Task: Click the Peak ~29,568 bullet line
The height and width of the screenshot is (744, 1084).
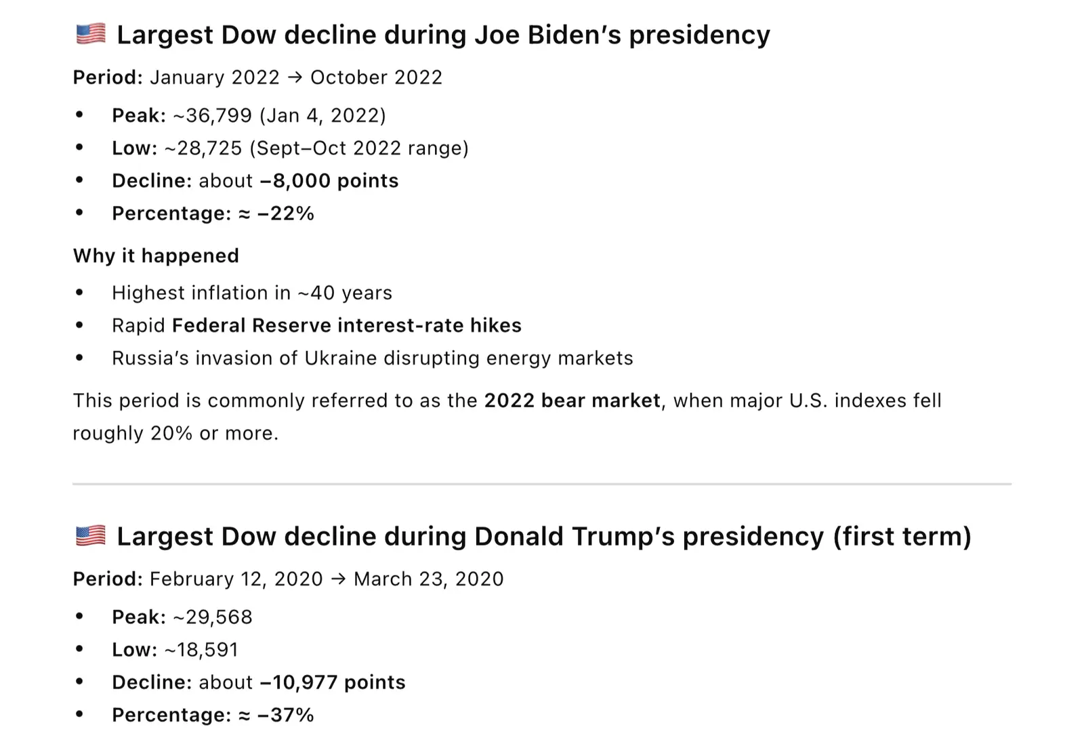Action: point(182,617)
